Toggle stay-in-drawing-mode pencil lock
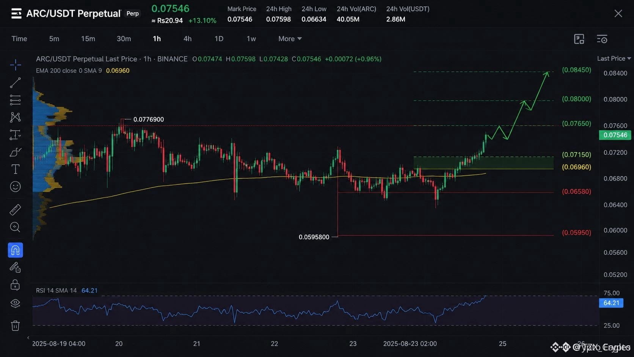The height and width of the screenshot is (357, 634). tap(16, 268)
